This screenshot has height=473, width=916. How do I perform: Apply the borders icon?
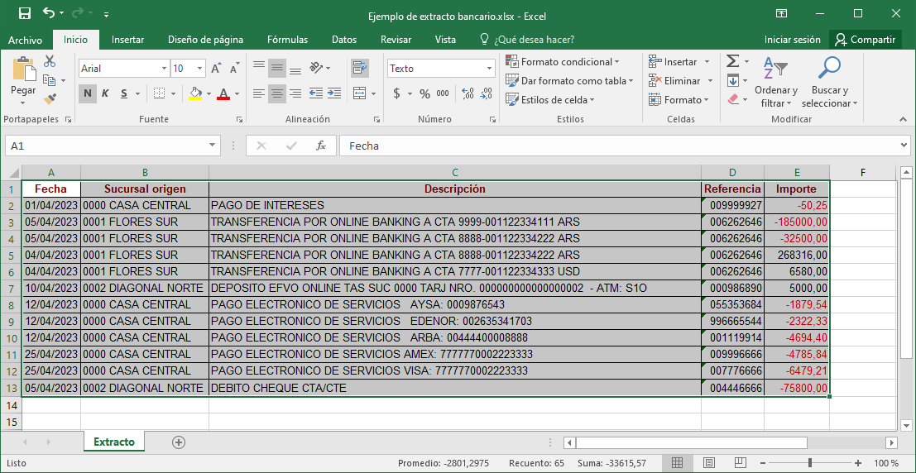(159, 93)
